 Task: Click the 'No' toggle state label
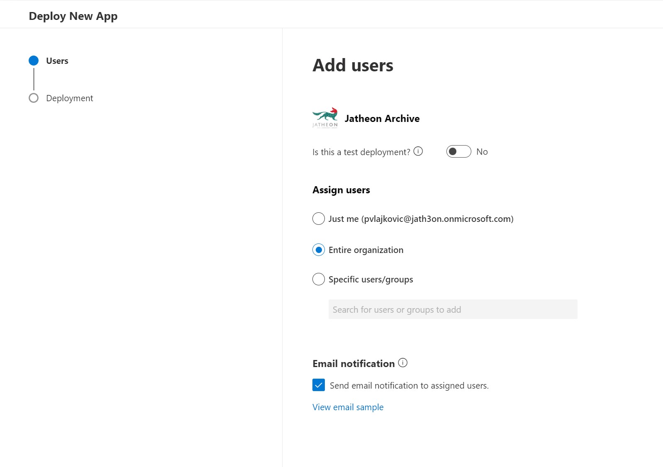pyautogui.click(x=482, y=152)
